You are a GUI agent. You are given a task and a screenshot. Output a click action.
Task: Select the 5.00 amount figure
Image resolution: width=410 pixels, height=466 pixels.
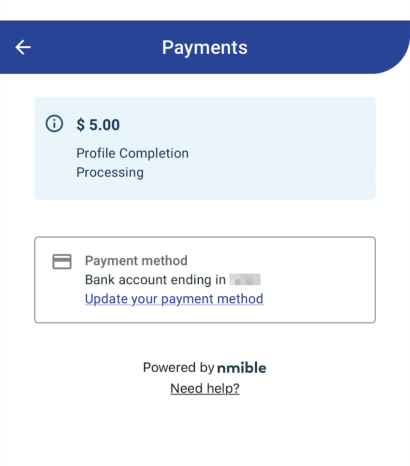click(x=104, y=125)
